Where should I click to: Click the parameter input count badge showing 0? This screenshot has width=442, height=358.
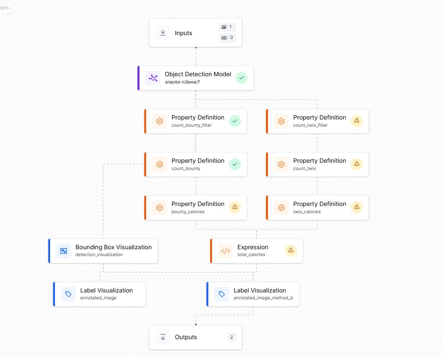point(227,38)
